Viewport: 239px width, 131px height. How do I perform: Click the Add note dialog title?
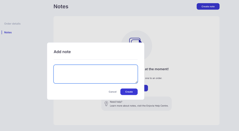pyautogui.click(x=62, y=52)
